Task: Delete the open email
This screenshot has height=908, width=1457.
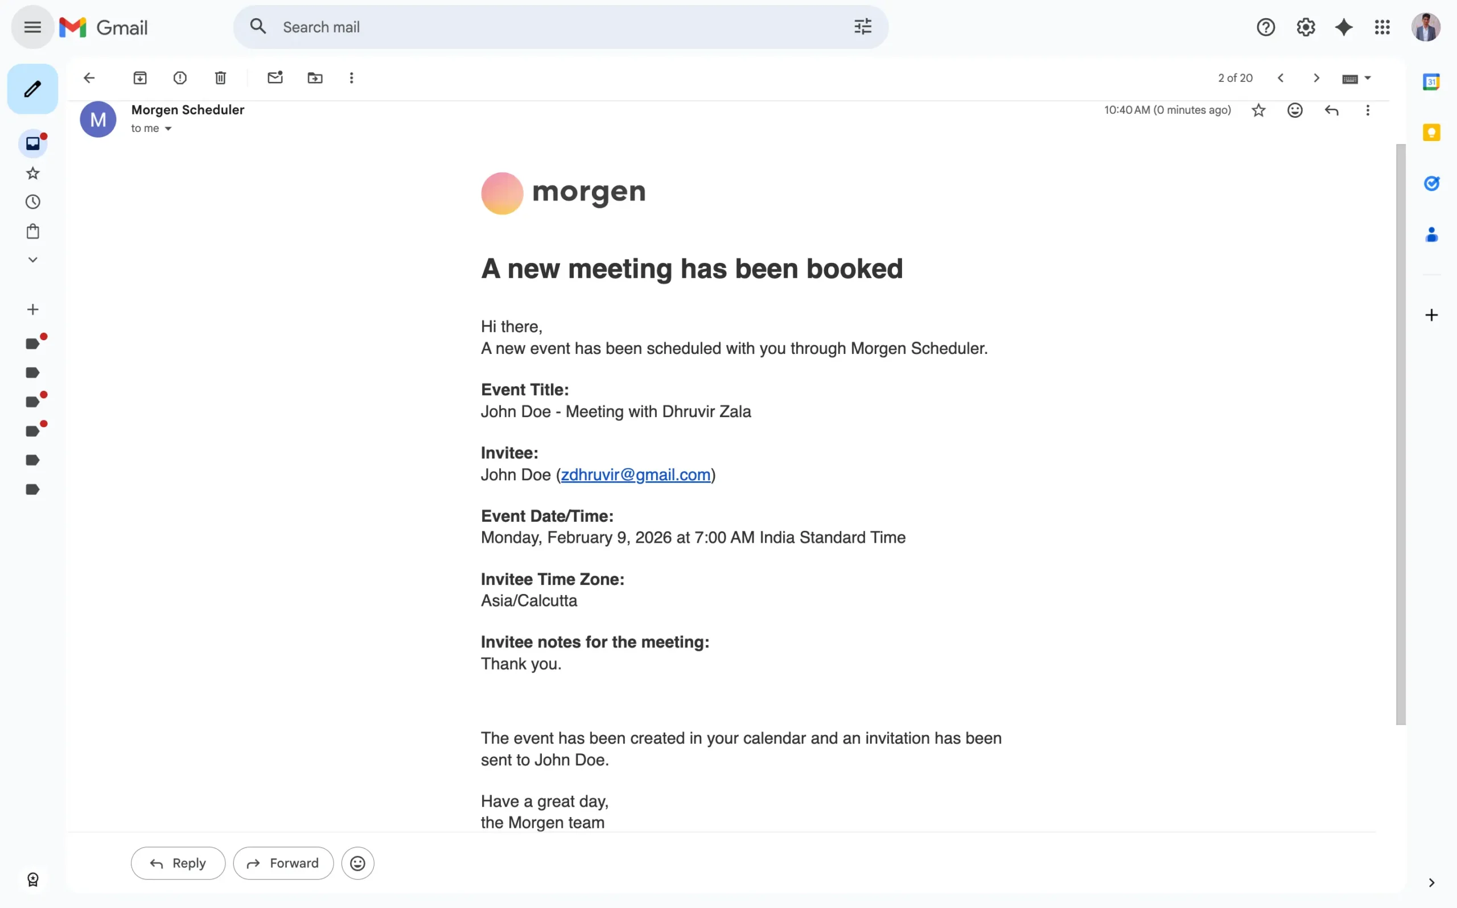Action: click(220, 77)
